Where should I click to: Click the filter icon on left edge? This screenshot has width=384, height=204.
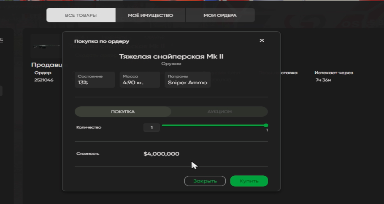tap(2, 40)
